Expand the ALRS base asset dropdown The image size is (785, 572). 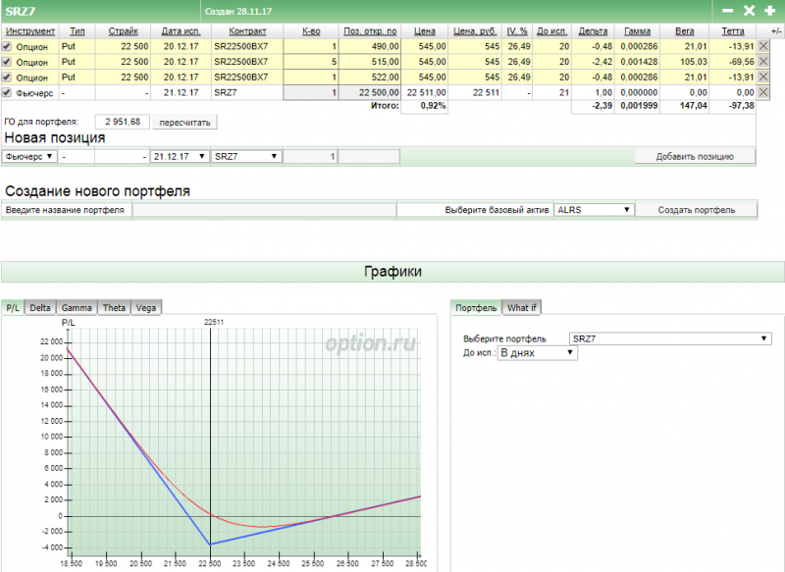[x=594, y=210]
